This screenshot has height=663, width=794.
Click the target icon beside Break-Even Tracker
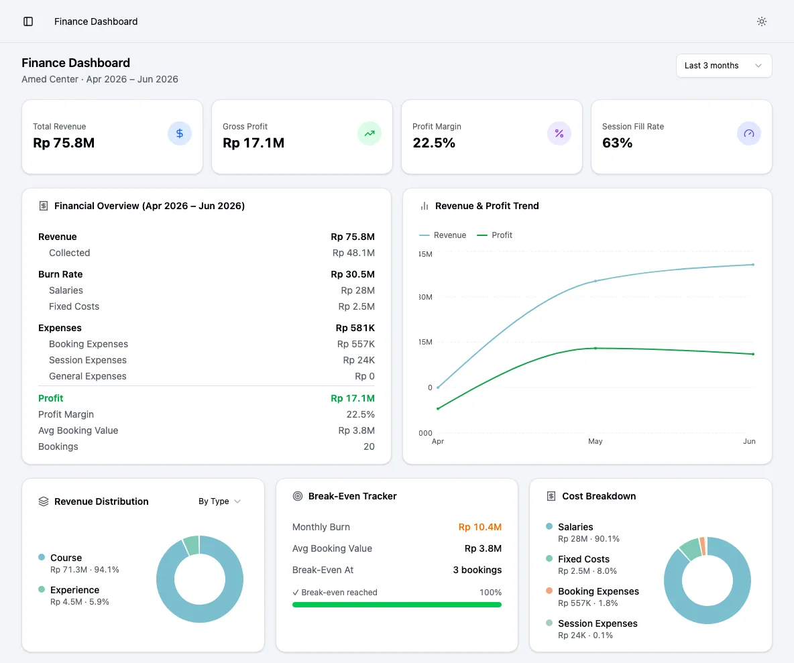[298, 496]
